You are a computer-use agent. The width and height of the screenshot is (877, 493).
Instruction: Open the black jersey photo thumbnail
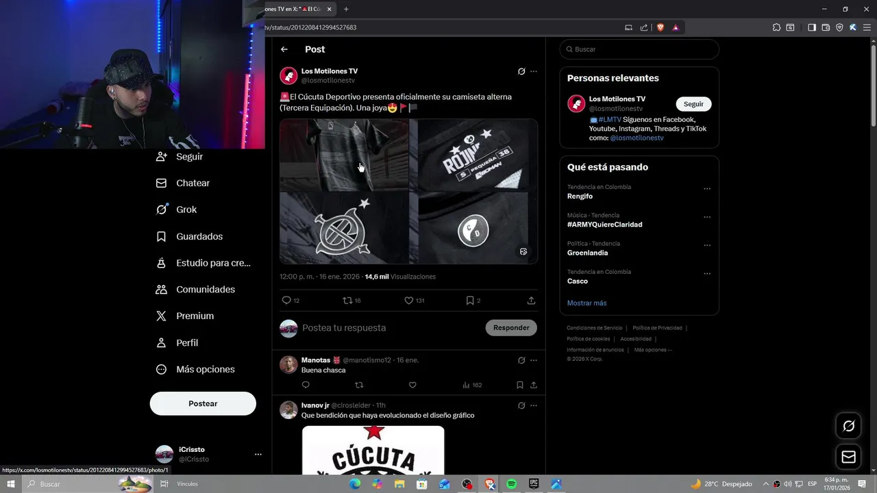[344, 155]
